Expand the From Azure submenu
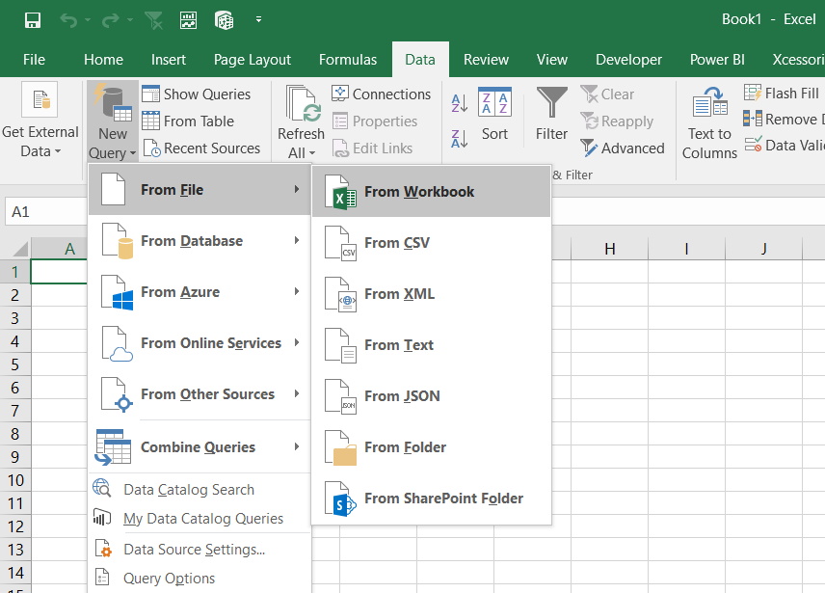825x593 pixels. coord(200,291)
